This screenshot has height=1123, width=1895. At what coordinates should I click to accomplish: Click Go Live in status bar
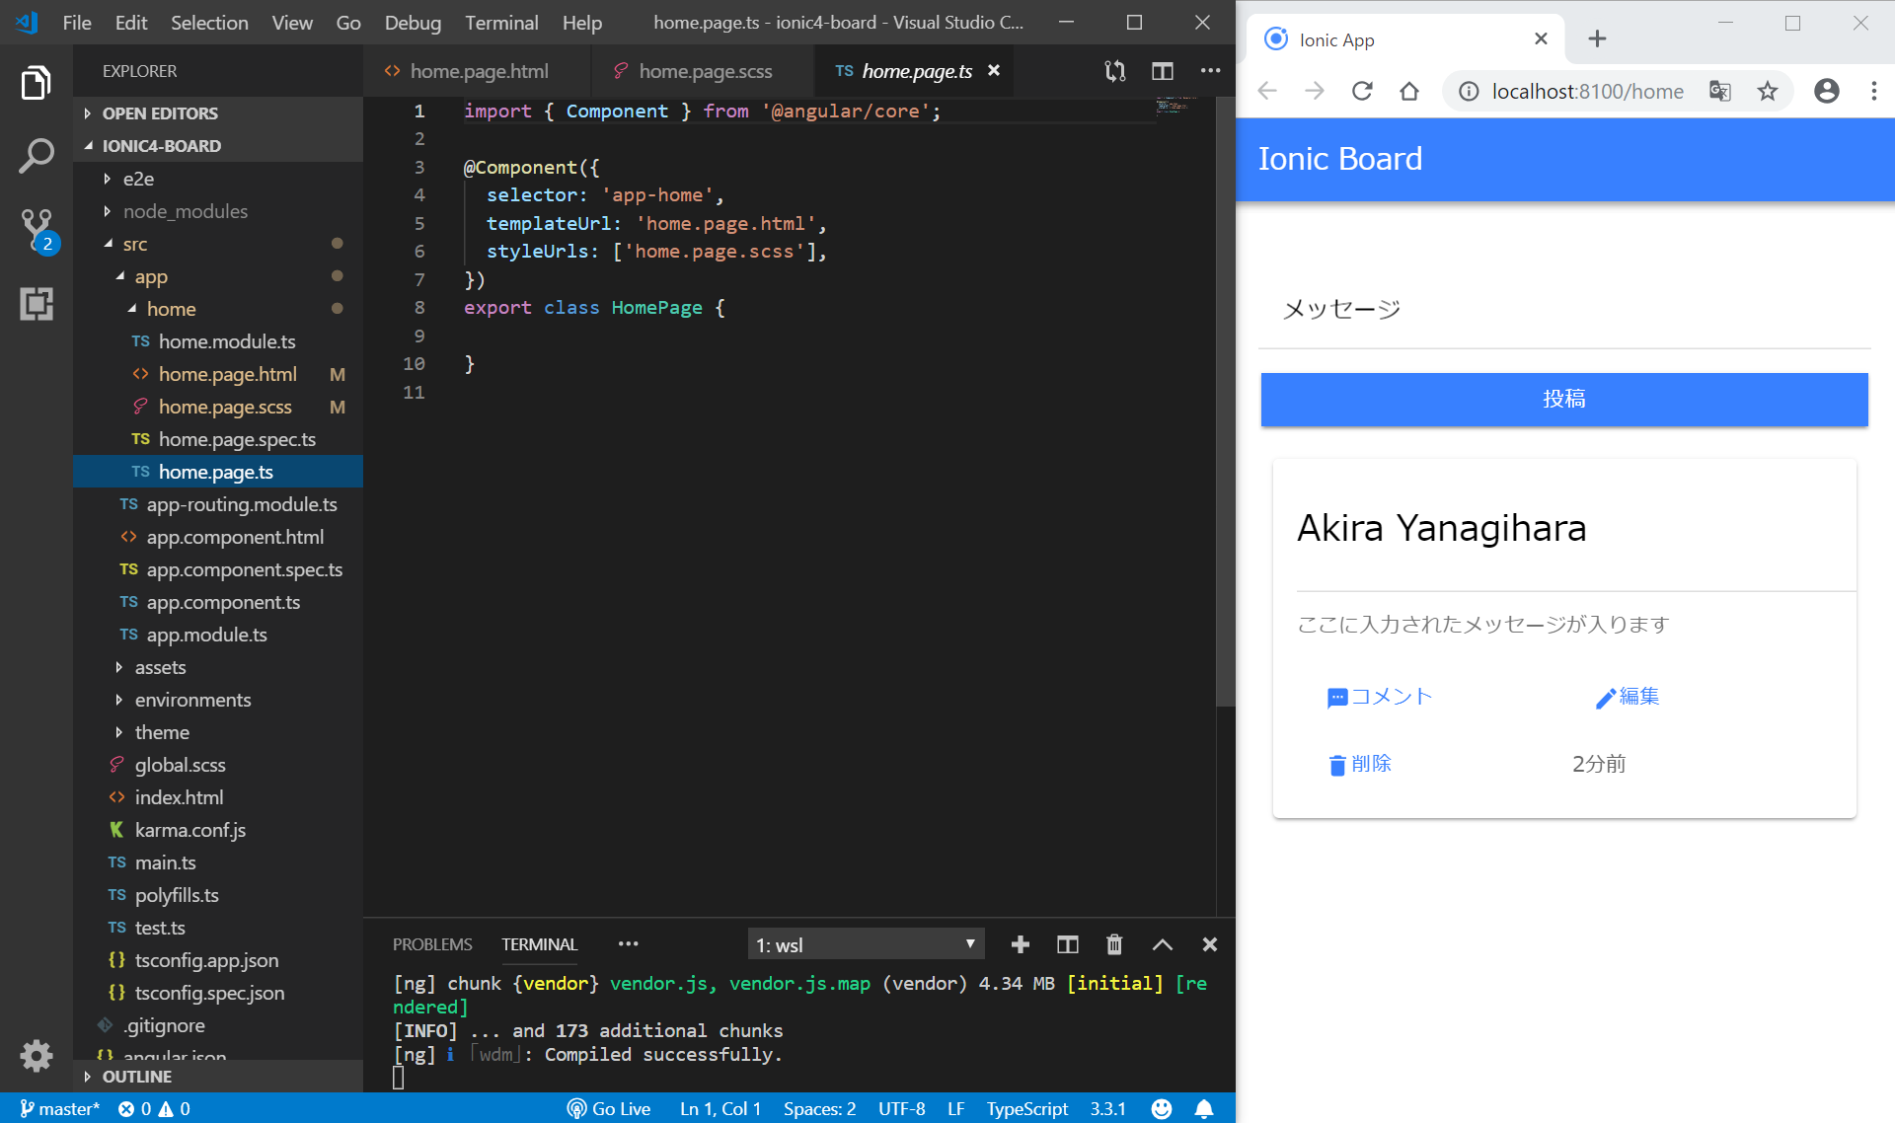coord(609,1108)
